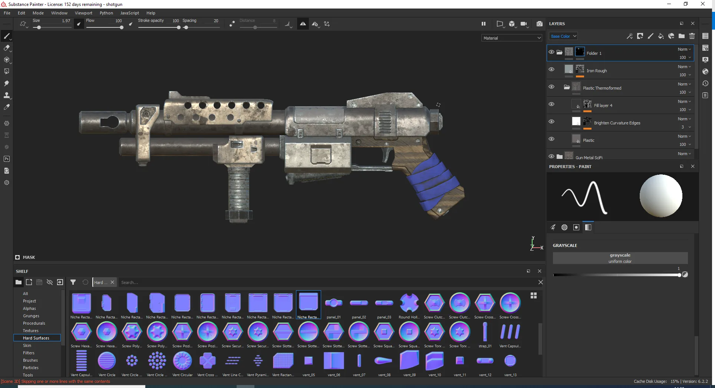
Task: Open the brush presets dropdown icon
Action: point(24,24)
